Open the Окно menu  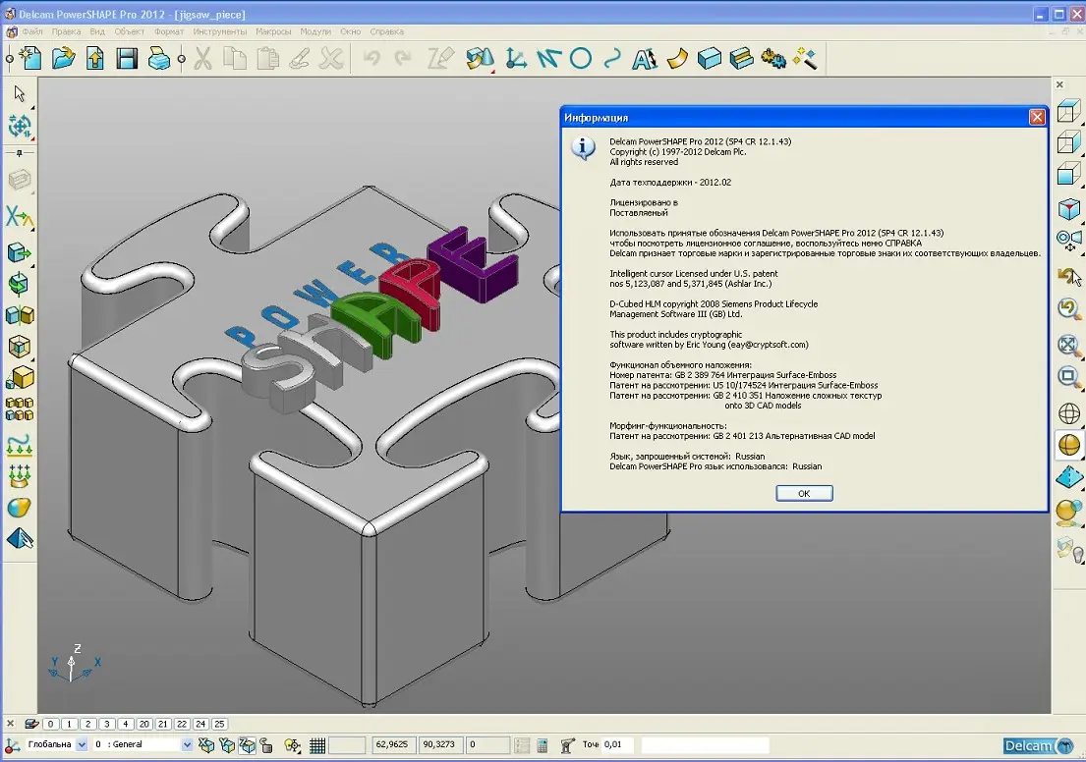(x=351, y=31)
